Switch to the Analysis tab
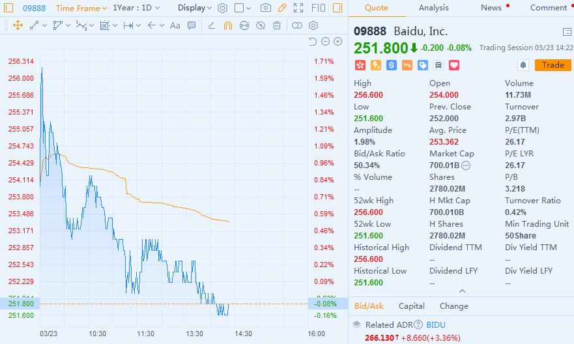Image resolution: width=574 pixels, height=344 pixels. tap(433, 8)
